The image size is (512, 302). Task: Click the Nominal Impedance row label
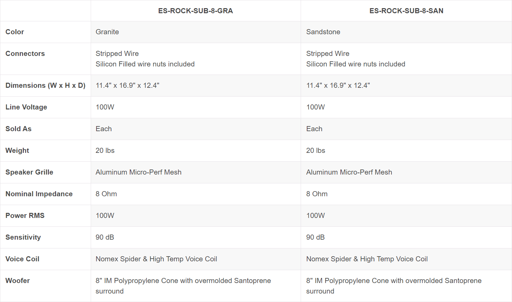click(39, 194)
